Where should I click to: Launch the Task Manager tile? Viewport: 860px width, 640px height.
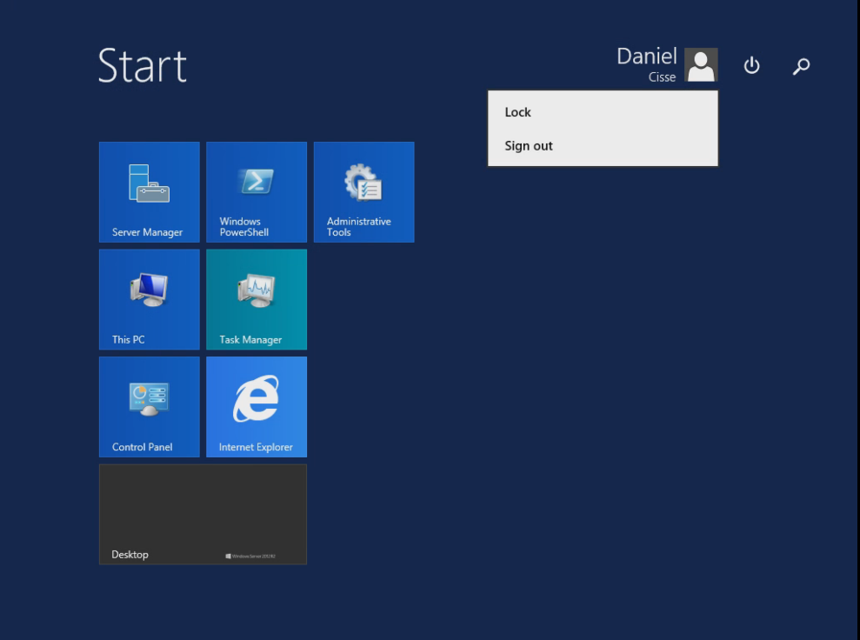257,299
